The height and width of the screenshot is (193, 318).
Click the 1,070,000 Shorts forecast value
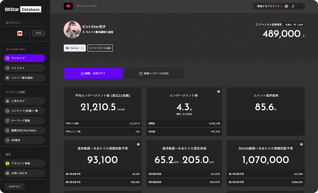[266, 160]
